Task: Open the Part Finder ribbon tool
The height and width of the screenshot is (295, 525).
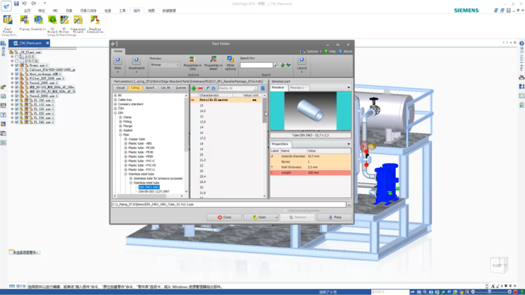Action: click(x=8, y=24)
